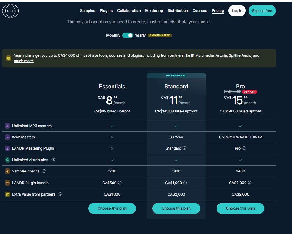Select the Monthly billing label
Image resolution: width=292 pixels, height=234 pixels.
[x=113, y=35]
